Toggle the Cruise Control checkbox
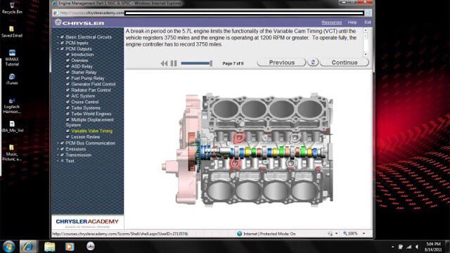 pos(67,102)
